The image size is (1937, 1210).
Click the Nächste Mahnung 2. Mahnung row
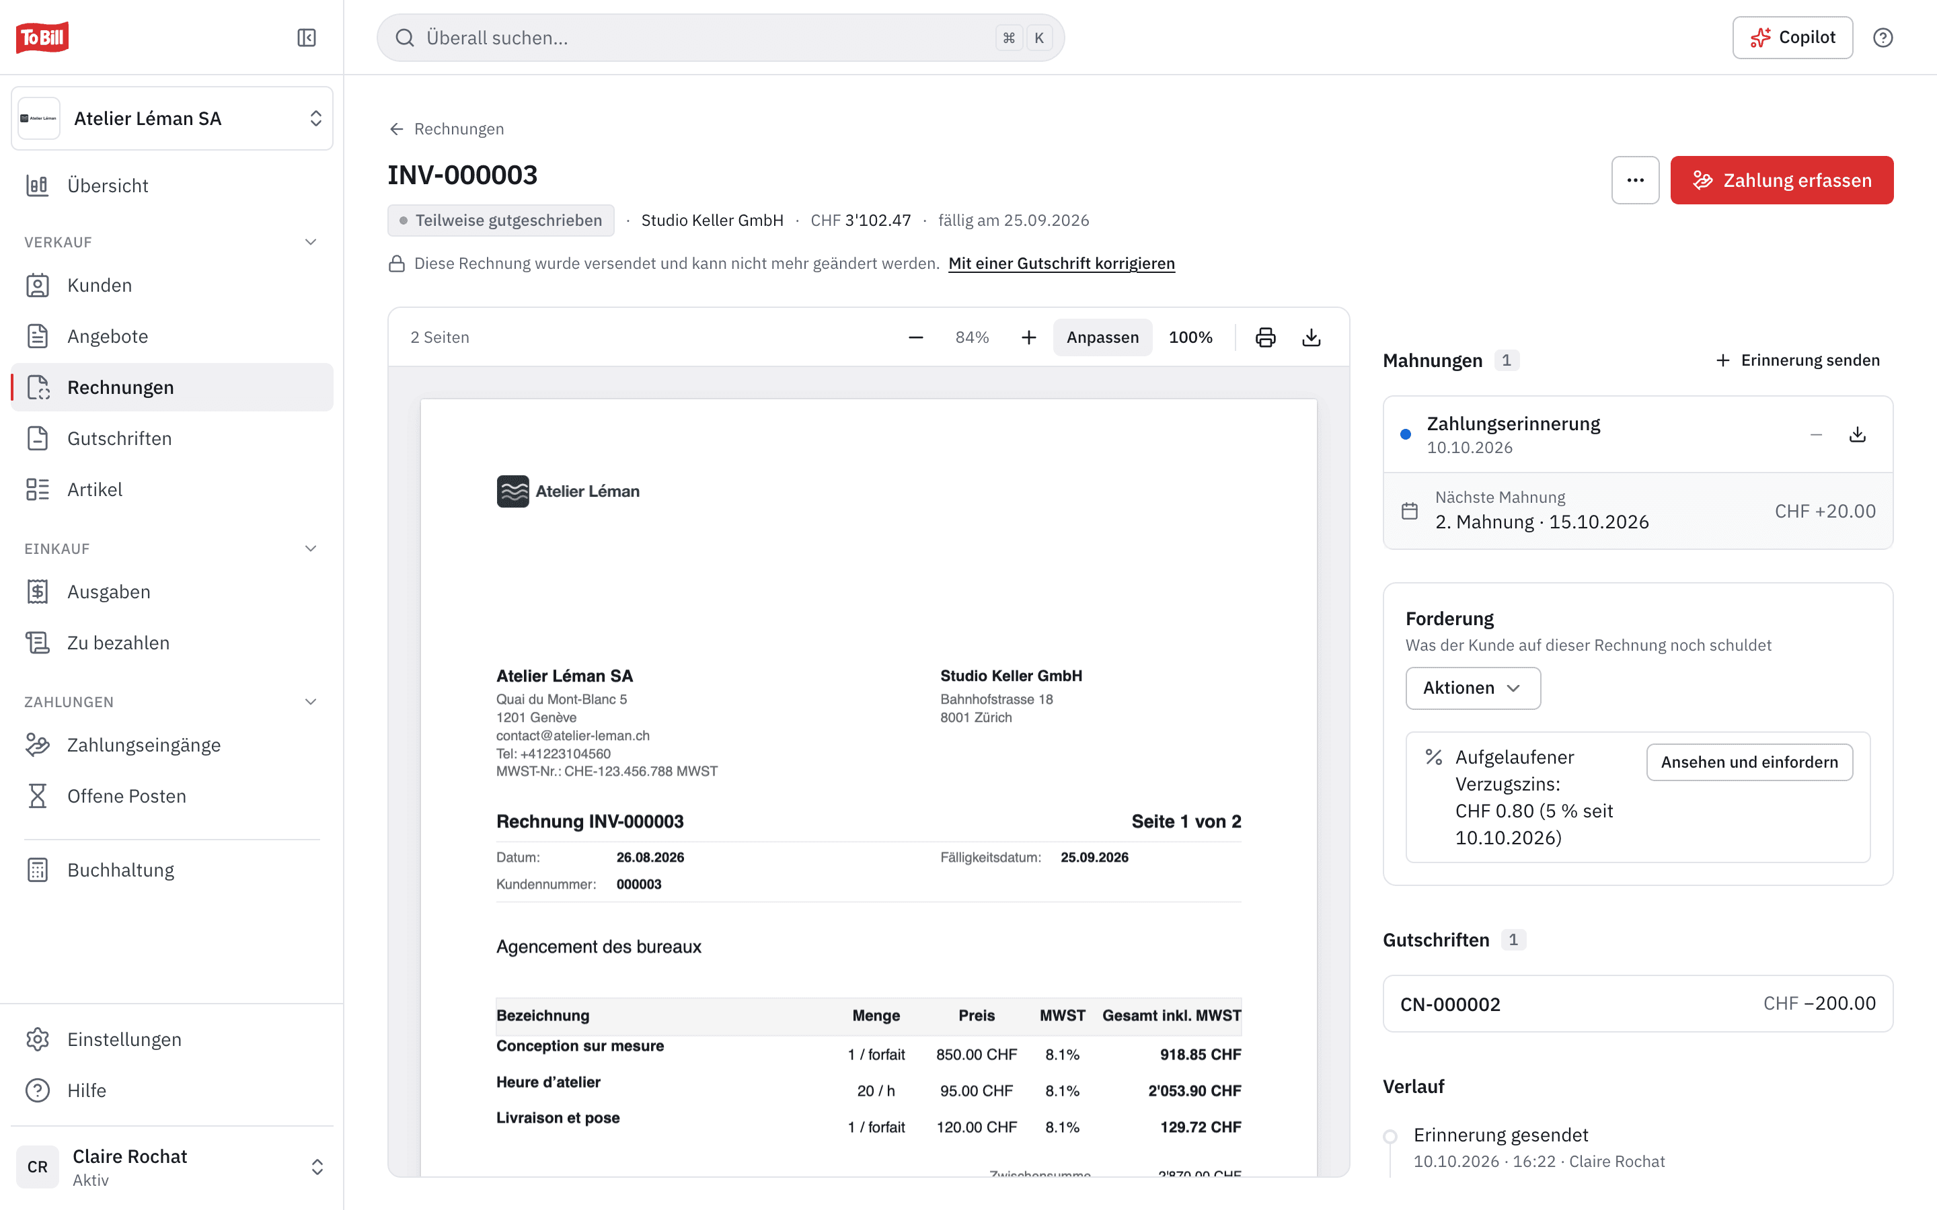[x=1638, y=511]
